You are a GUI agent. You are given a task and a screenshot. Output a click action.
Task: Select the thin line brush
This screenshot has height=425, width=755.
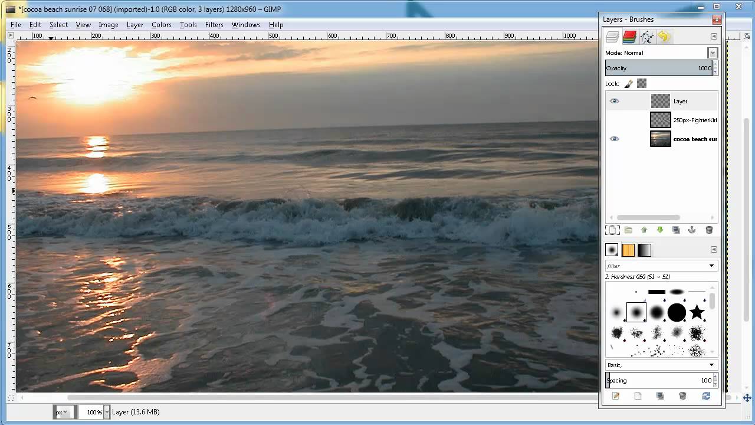(x=697, y=292)
